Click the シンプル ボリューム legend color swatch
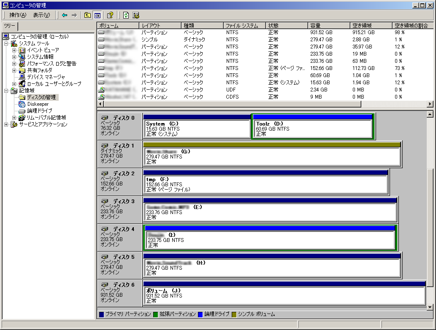436x330 pixels. tap(234, 314)
